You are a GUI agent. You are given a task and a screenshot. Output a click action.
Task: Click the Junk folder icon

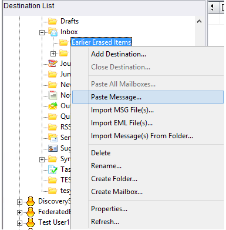coord(53,74)
